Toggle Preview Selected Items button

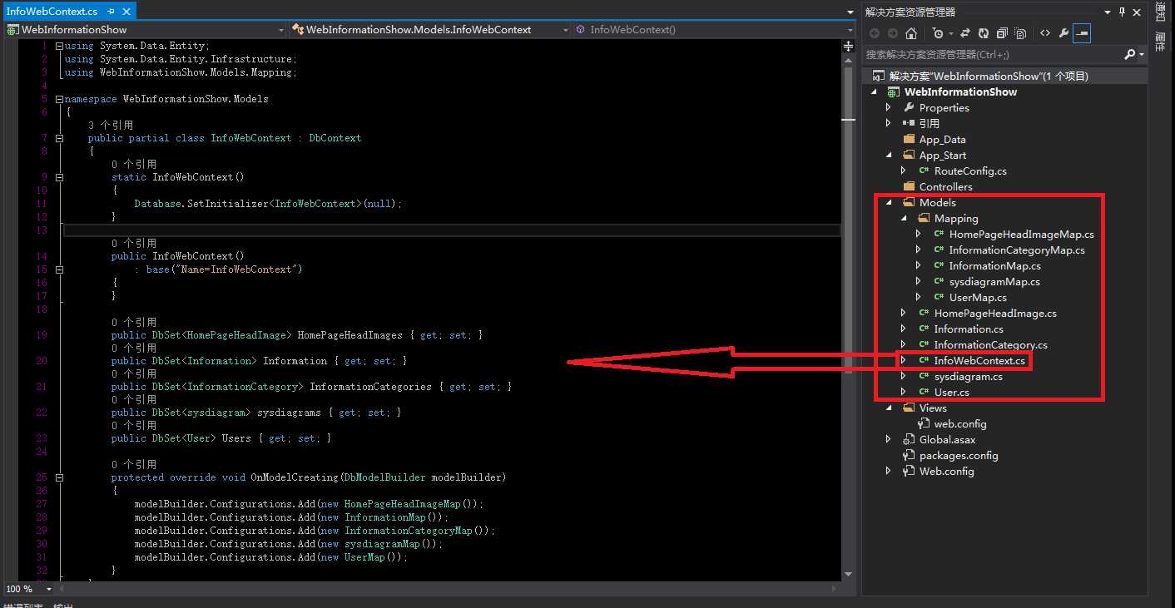1082,33
